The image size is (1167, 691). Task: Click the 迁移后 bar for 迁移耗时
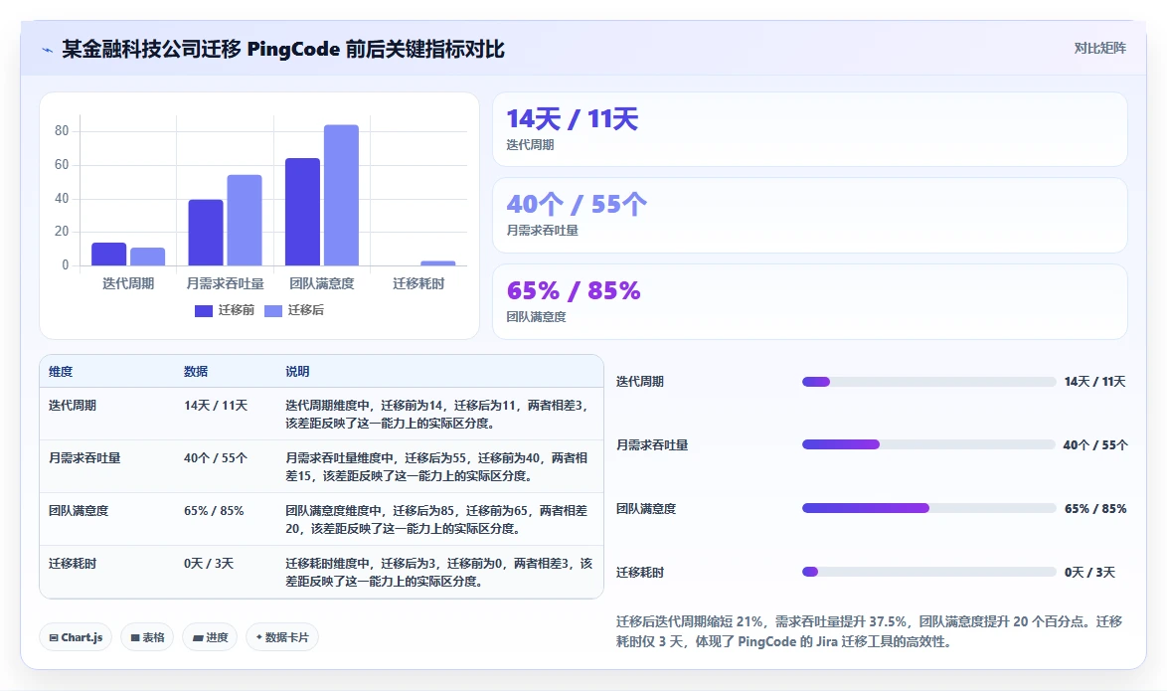click(437, 262)
